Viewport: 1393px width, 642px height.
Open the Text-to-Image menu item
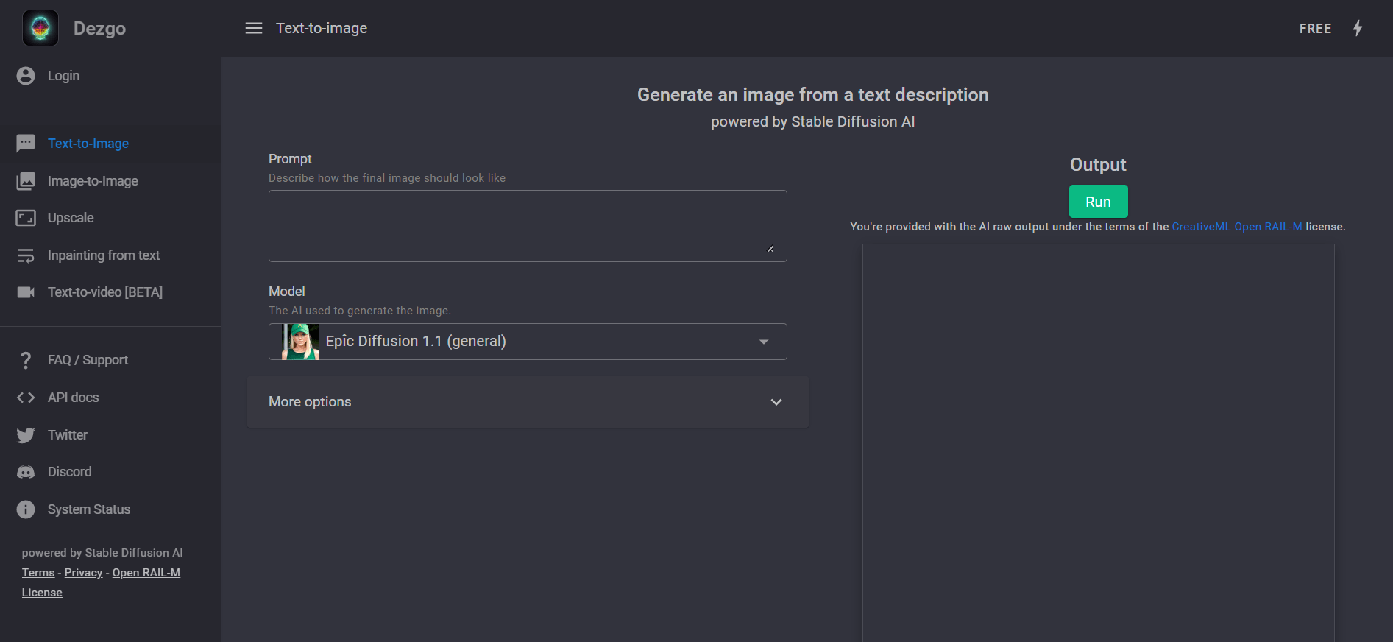[x=110, y=144]
